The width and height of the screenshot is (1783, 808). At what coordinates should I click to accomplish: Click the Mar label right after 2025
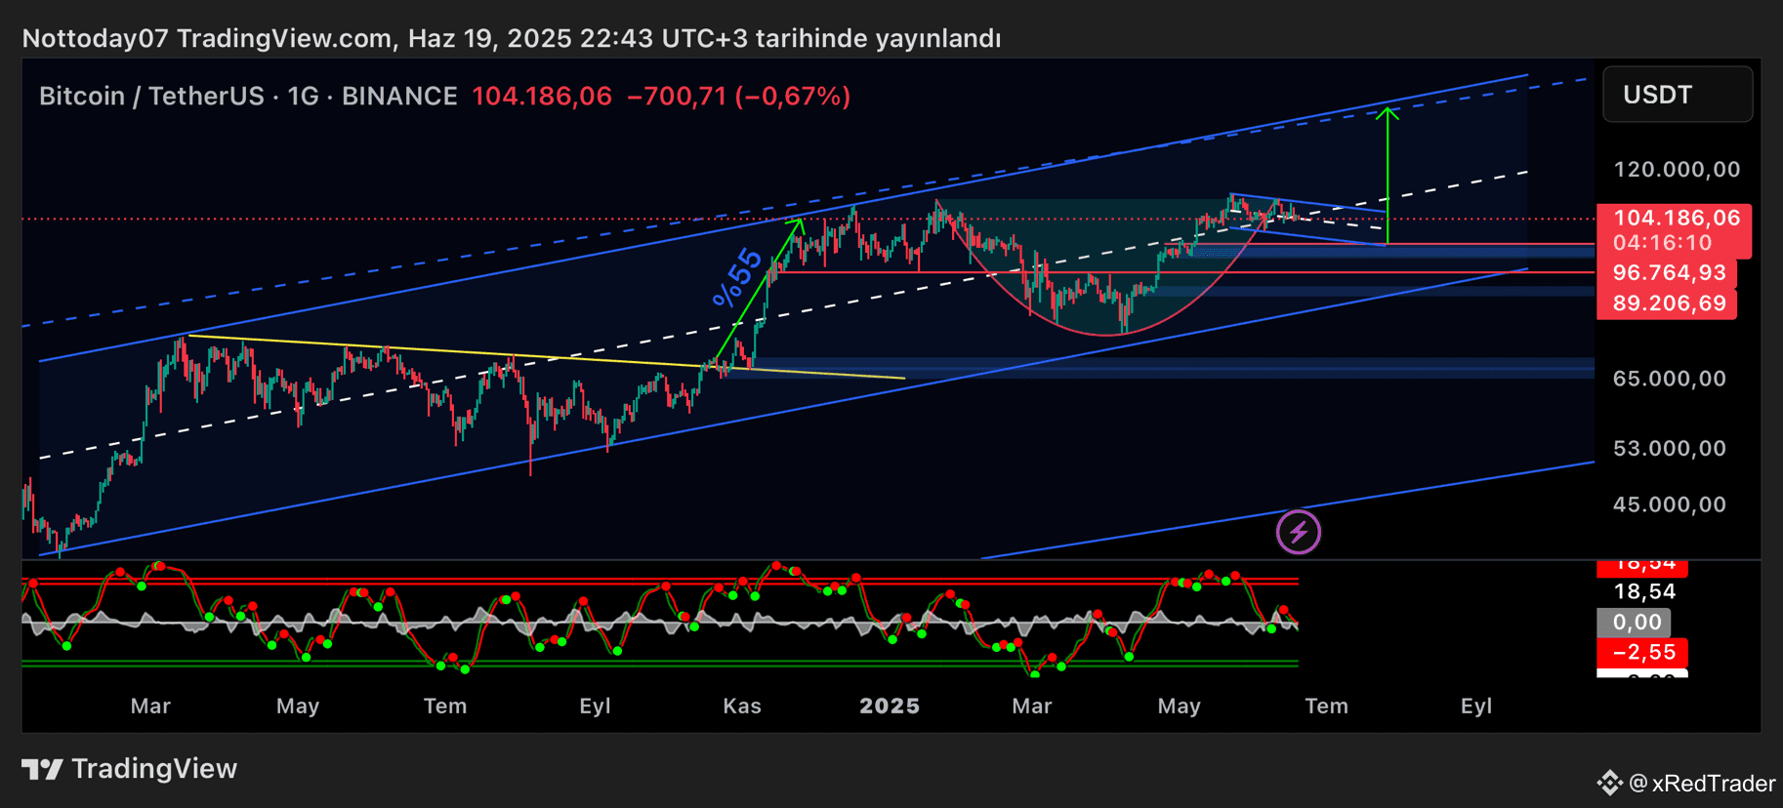(1032, 706)
